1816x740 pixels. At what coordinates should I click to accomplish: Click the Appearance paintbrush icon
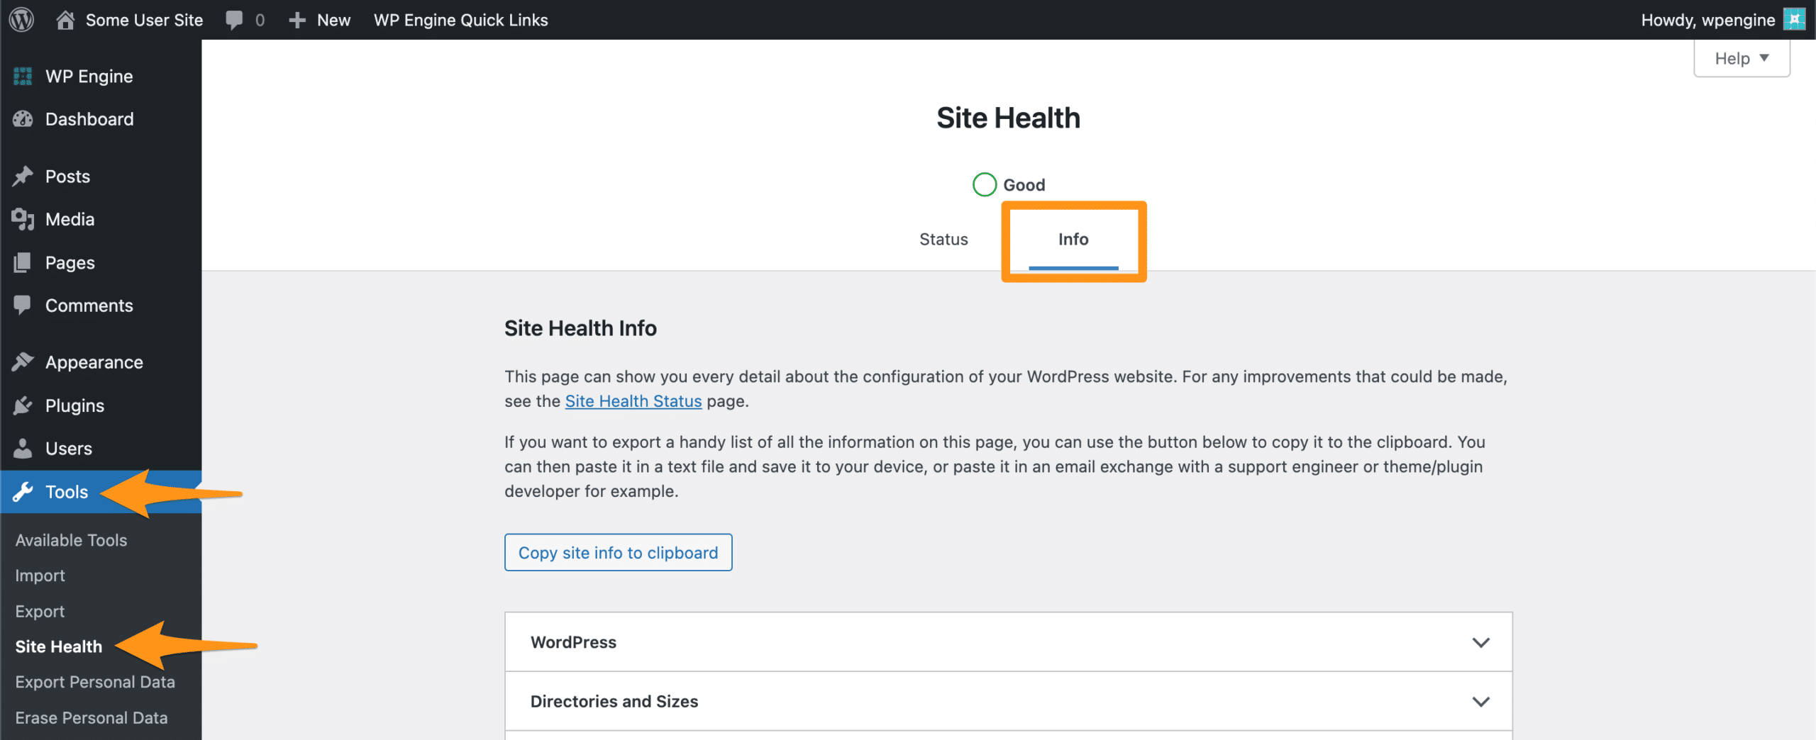tap(23, 362)
